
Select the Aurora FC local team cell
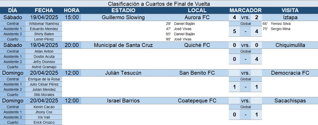tap(197, 17)
